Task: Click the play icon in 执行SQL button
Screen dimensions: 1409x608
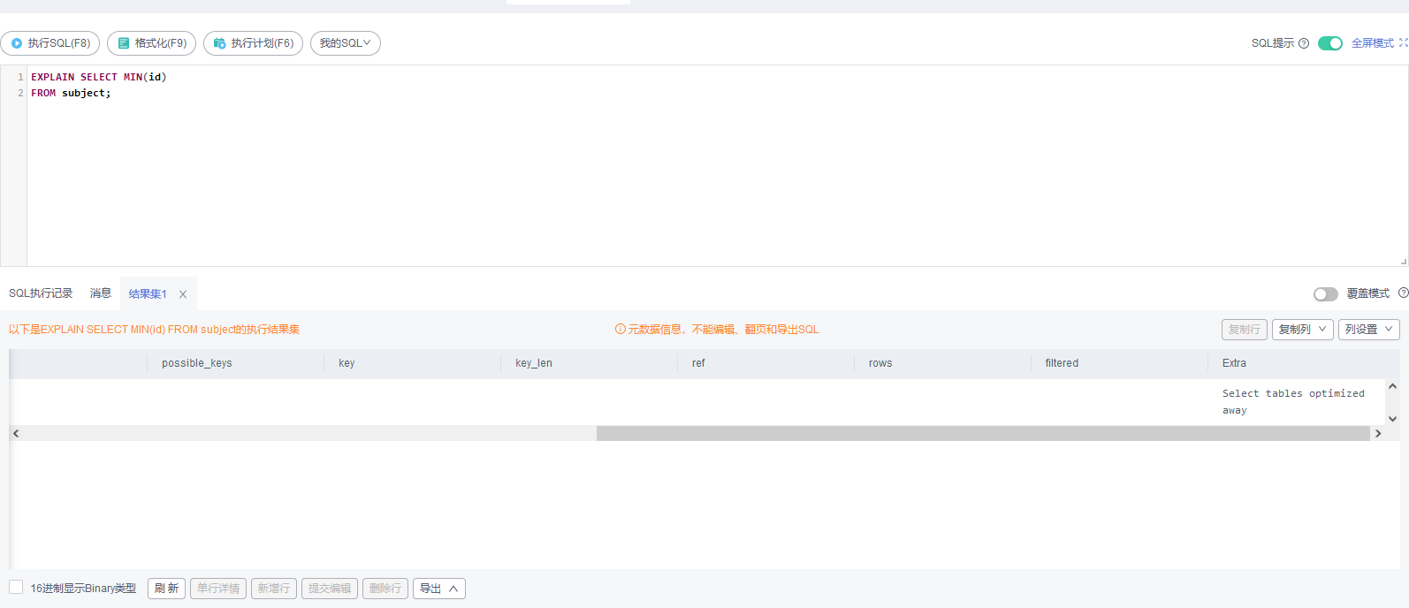Action: [x=17, y=43]
